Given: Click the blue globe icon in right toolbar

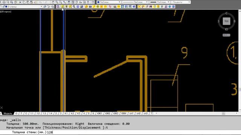Looking at the screenshot, I should [170, 7].
